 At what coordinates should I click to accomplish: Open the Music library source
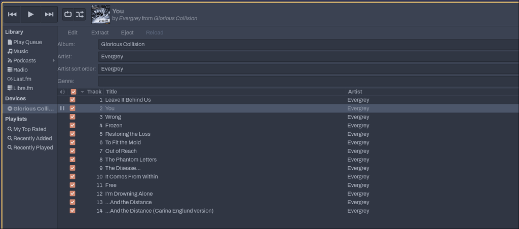[21, 51]
